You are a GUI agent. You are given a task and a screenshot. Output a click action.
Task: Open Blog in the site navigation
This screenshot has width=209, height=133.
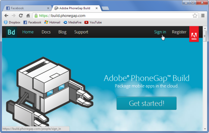pos(62,32)
